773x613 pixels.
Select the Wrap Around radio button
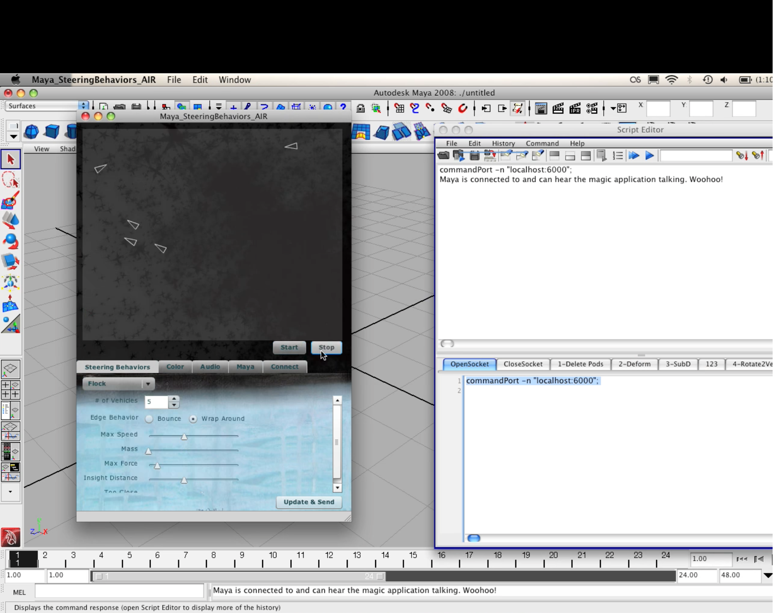[x=193, y=419]
